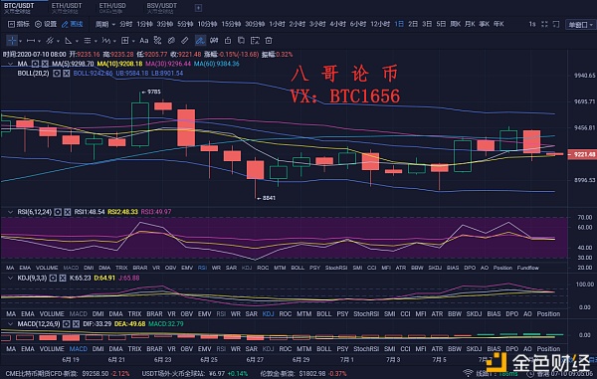
Task: Choose VOLUME in the MACD panel strip
Action: (x=52, y=349)
